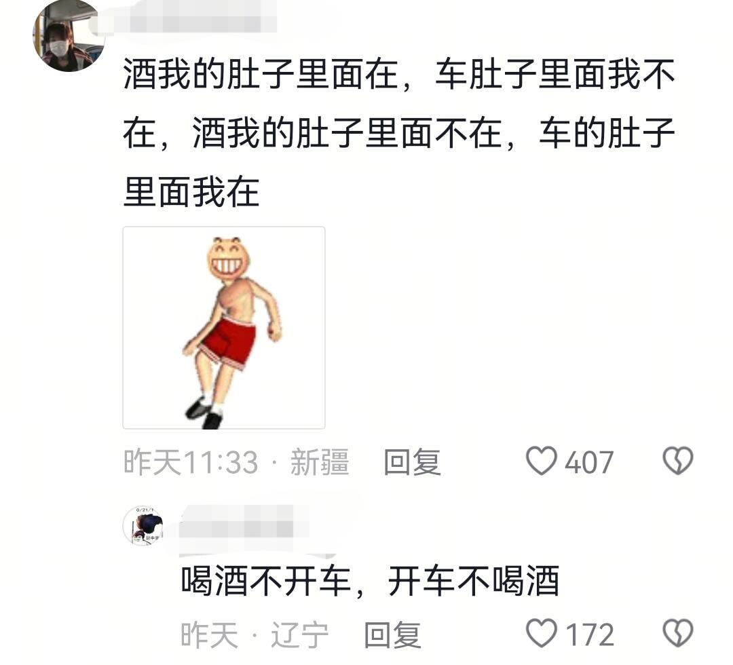Like the top comment with 407 likes
The image size is (733, 665).
[542, 461]
